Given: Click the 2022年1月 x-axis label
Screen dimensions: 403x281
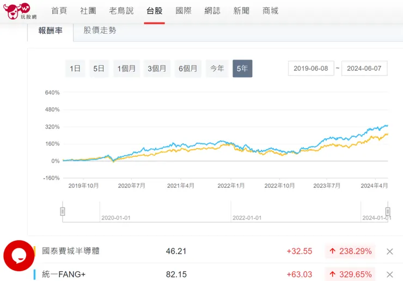Looking at the screenshot, I should (x=231, y=186).
